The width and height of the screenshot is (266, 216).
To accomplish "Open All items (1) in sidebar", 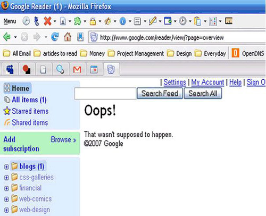I will click(x=26, y=100).
